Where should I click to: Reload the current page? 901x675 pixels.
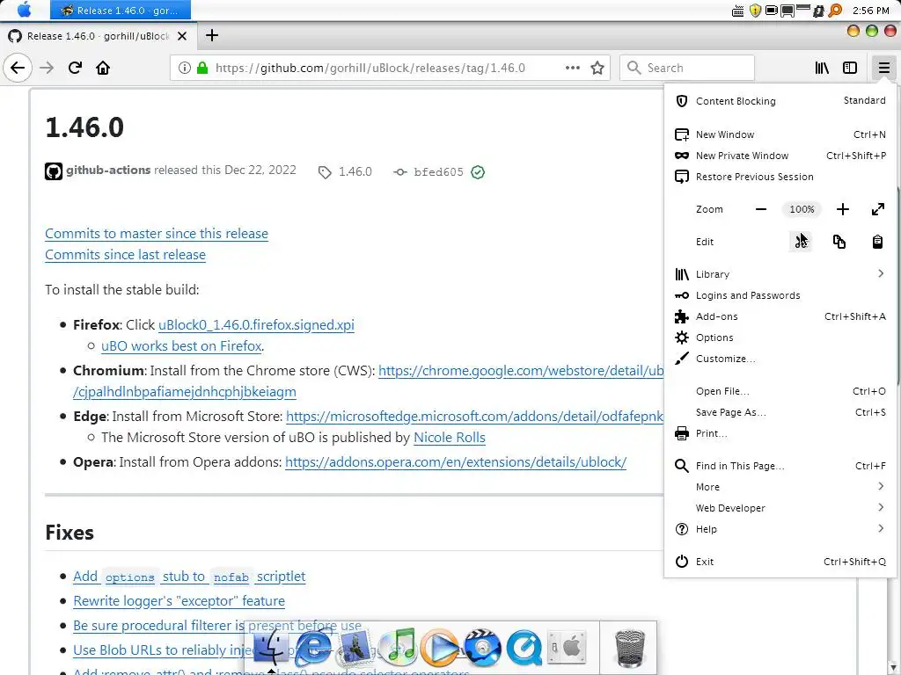click(x=75, y=68)
